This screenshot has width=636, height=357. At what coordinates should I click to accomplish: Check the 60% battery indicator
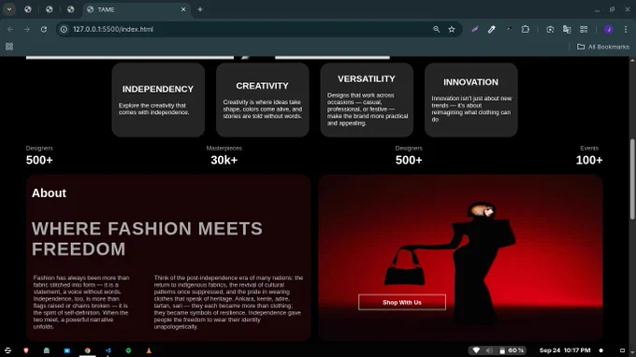point(512,350)
